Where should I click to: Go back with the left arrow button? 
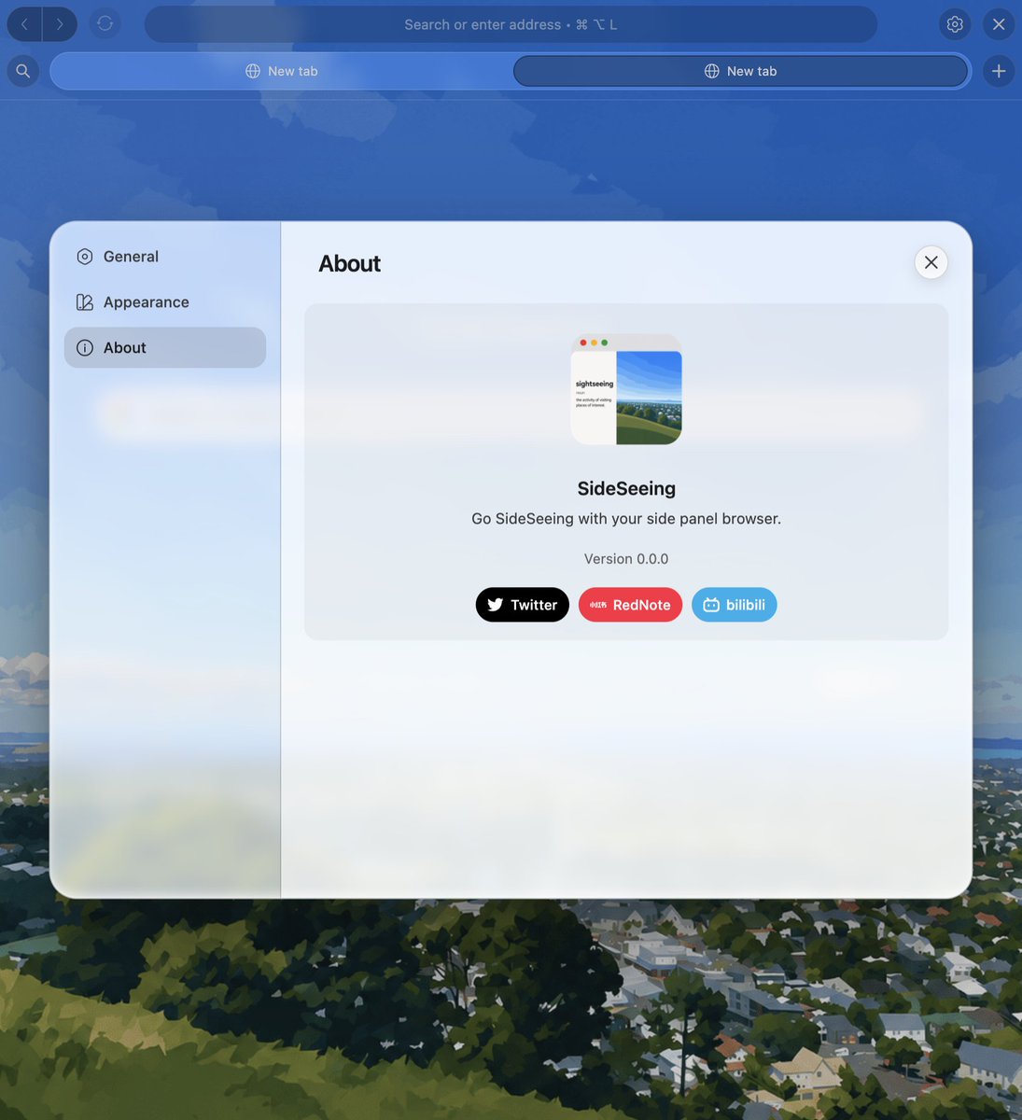[24, 24]
